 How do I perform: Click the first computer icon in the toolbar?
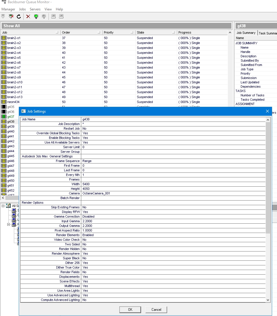point(53,16)
